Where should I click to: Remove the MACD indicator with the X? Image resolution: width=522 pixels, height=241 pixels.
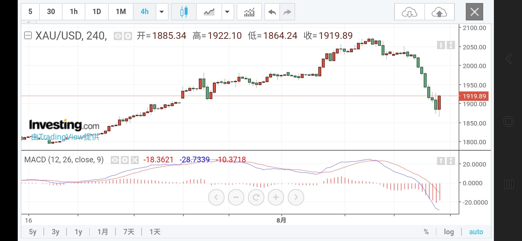(134, 160)
